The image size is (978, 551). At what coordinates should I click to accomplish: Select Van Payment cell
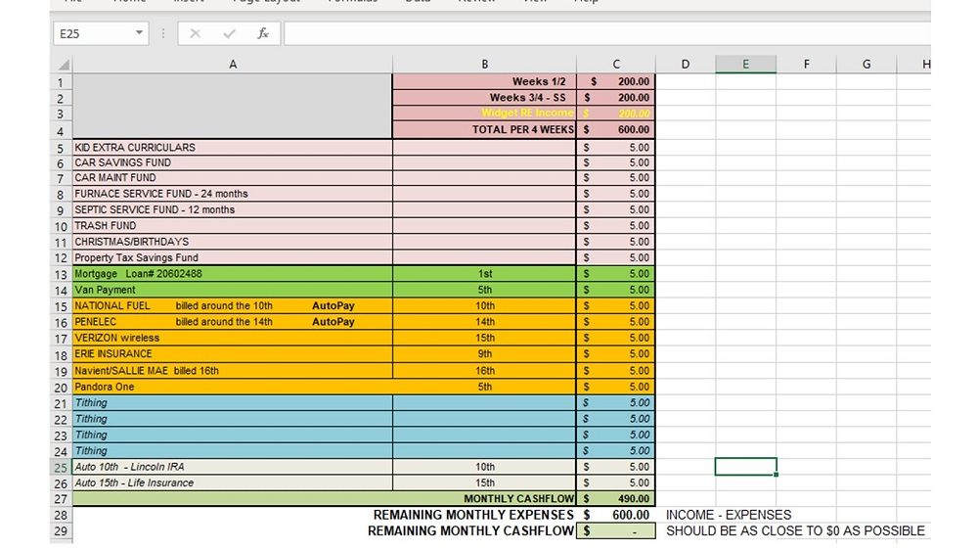point(233,290)
